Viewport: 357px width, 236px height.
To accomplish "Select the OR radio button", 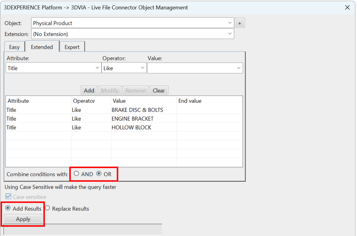I will click(x=99, y=174).
